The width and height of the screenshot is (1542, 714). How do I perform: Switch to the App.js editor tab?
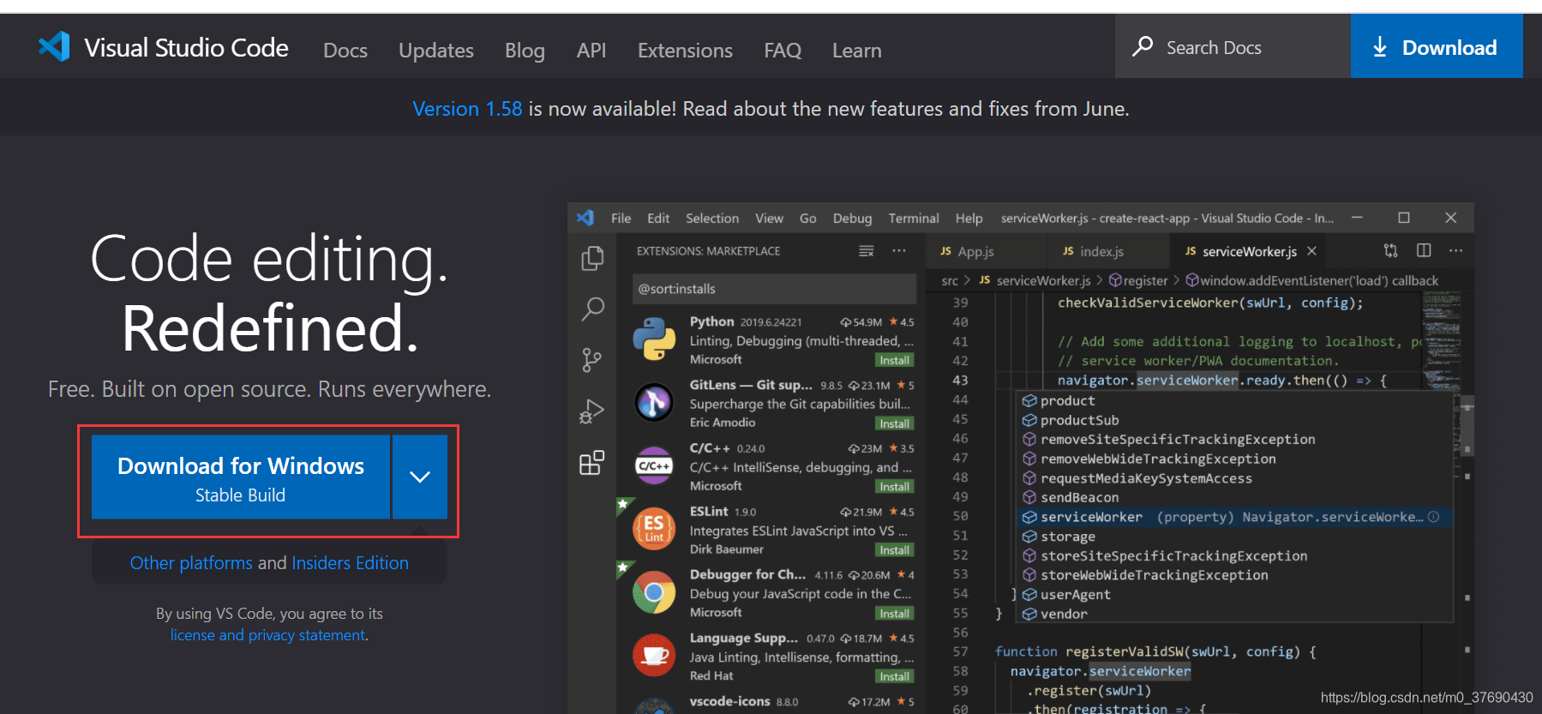(x=986, y=251)
